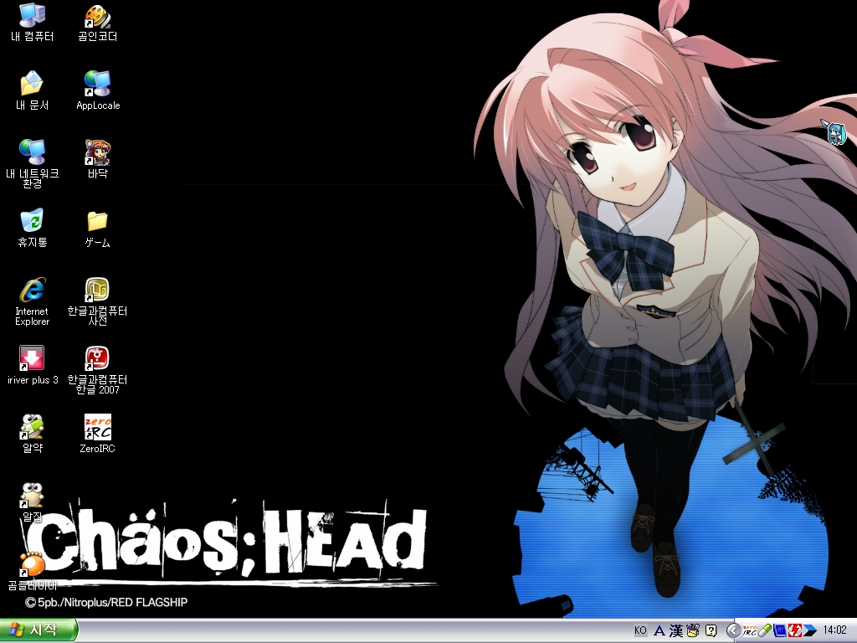Open the 휴지통 recycle bin icon
Image resolution: width=857 pixels, height=643 pixels.
33,228
